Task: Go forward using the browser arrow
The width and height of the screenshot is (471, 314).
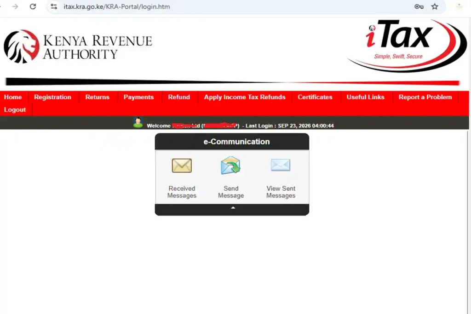Action: 15,6
